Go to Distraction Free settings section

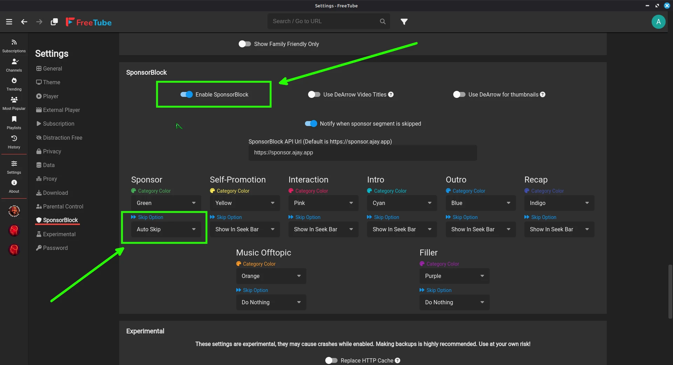click(x=59, y=138)
